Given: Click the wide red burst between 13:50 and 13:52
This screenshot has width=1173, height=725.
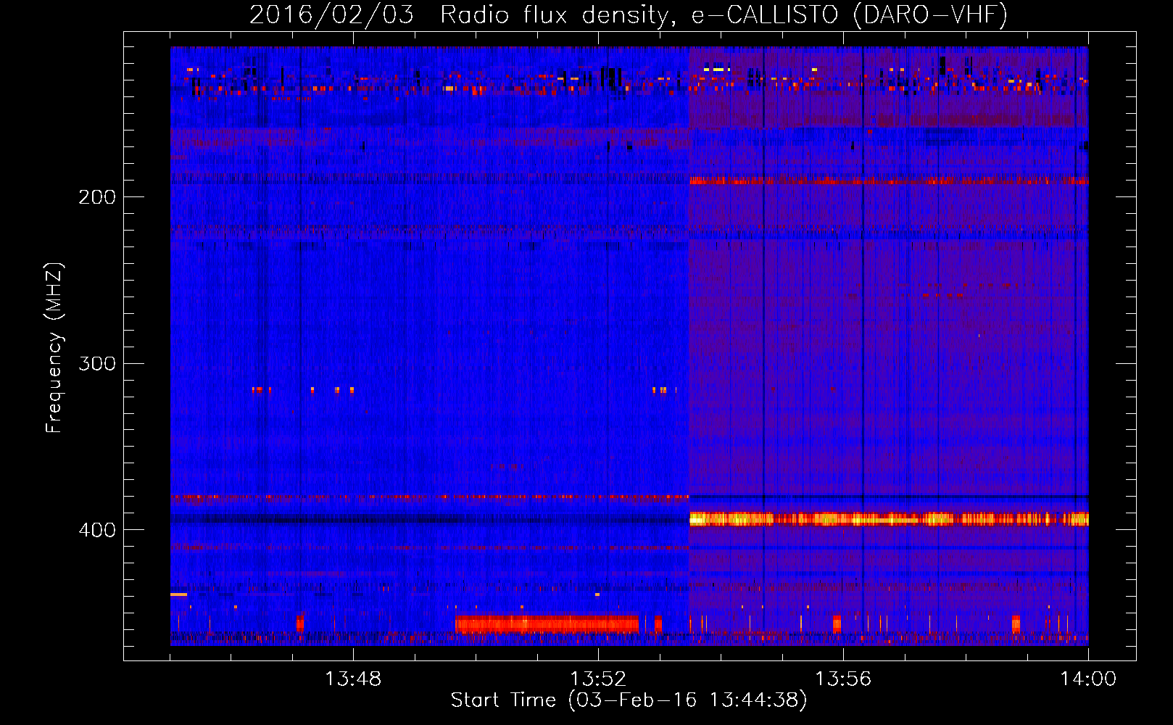Looking at the screenshot, I should tap(547, 623).
